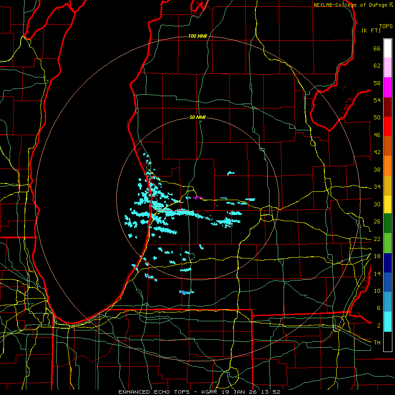The width and height of the screenshot is (395, 395).
Task: Select the bright red legend swatch
Action: pyautogui.click(x=388, y=126)
